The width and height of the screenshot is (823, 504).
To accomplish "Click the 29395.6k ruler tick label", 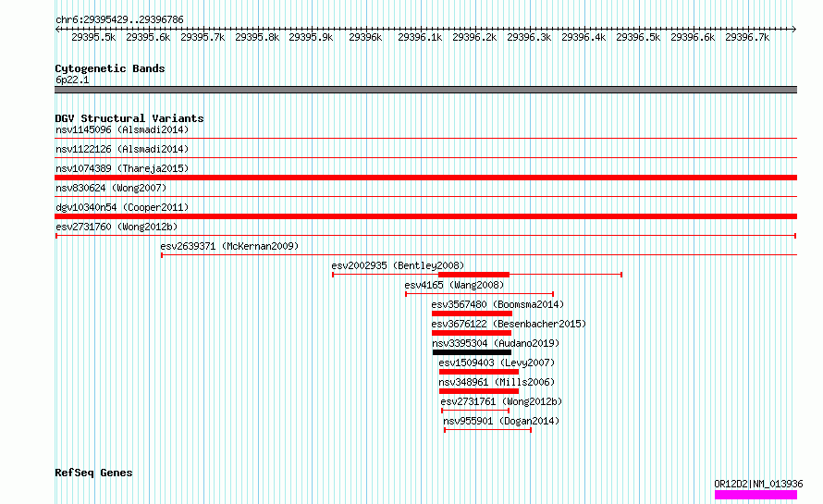I will tap(148, 37).
